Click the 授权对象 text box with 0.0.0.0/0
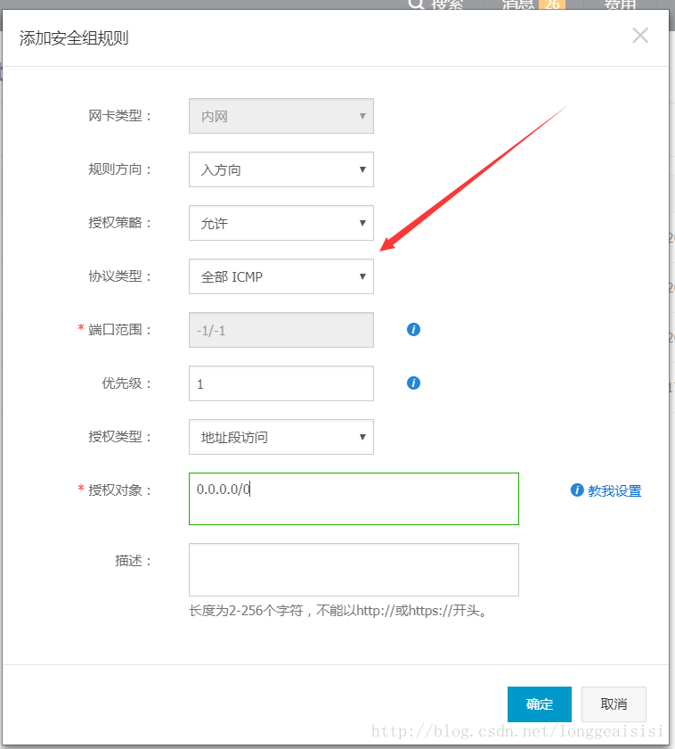 (x=354, y=498)
